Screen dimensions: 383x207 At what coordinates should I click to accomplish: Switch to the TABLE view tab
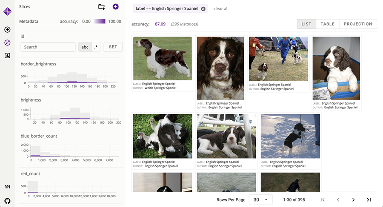coord(327,24)
